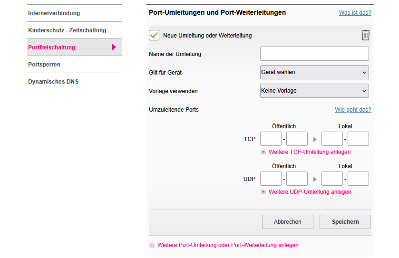Click the plus icon for further UDP-Umleitung
This screenshot has width=399, height=258.
(x=263, y=192)
